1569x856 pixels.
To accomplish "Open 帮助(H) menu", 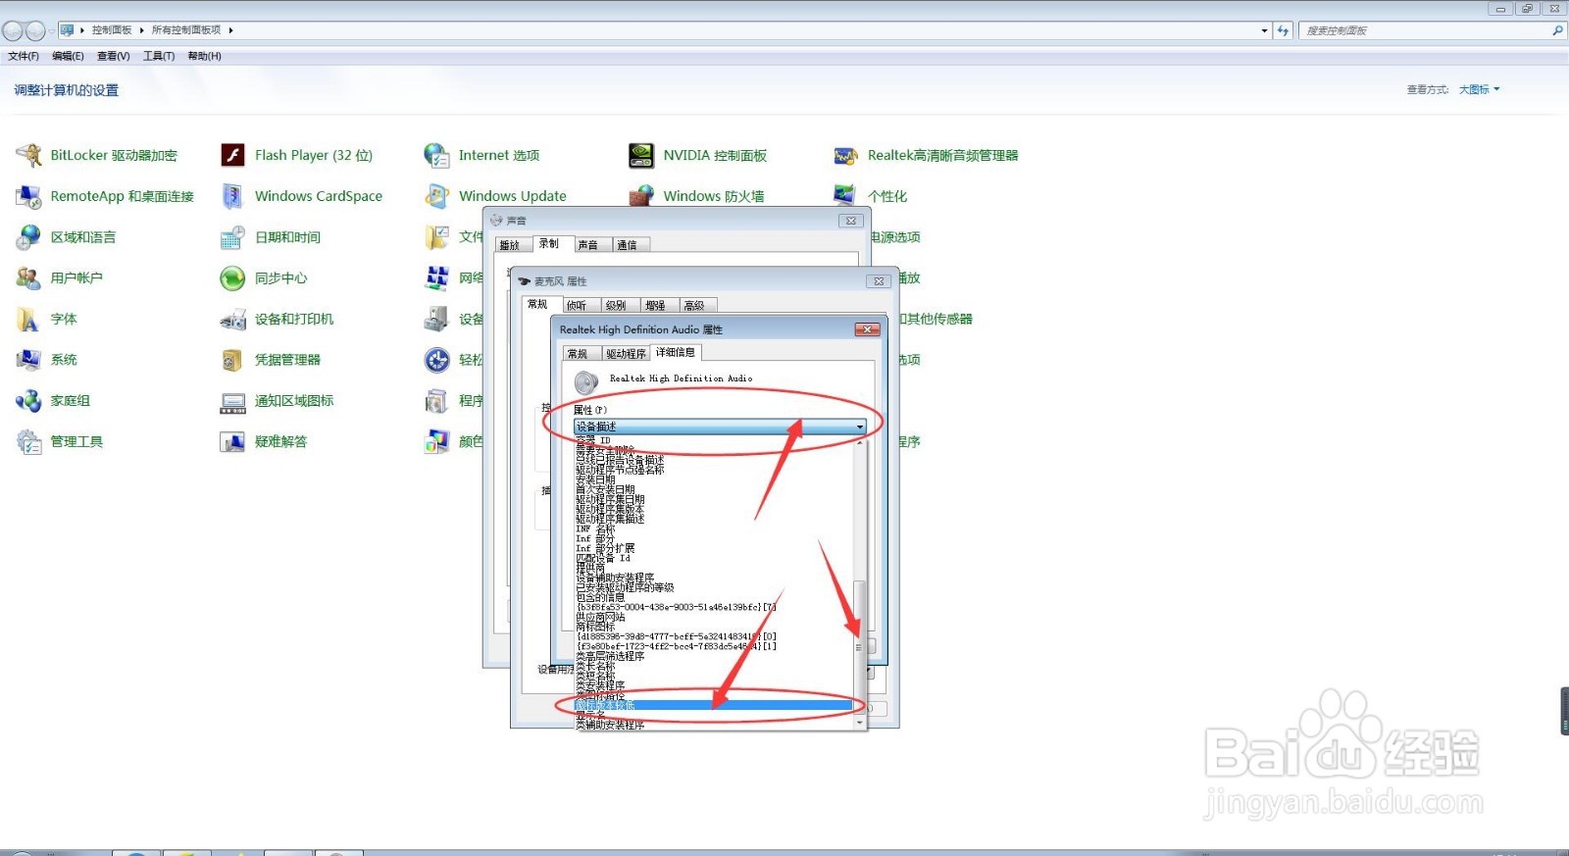I will pos(204,56).
